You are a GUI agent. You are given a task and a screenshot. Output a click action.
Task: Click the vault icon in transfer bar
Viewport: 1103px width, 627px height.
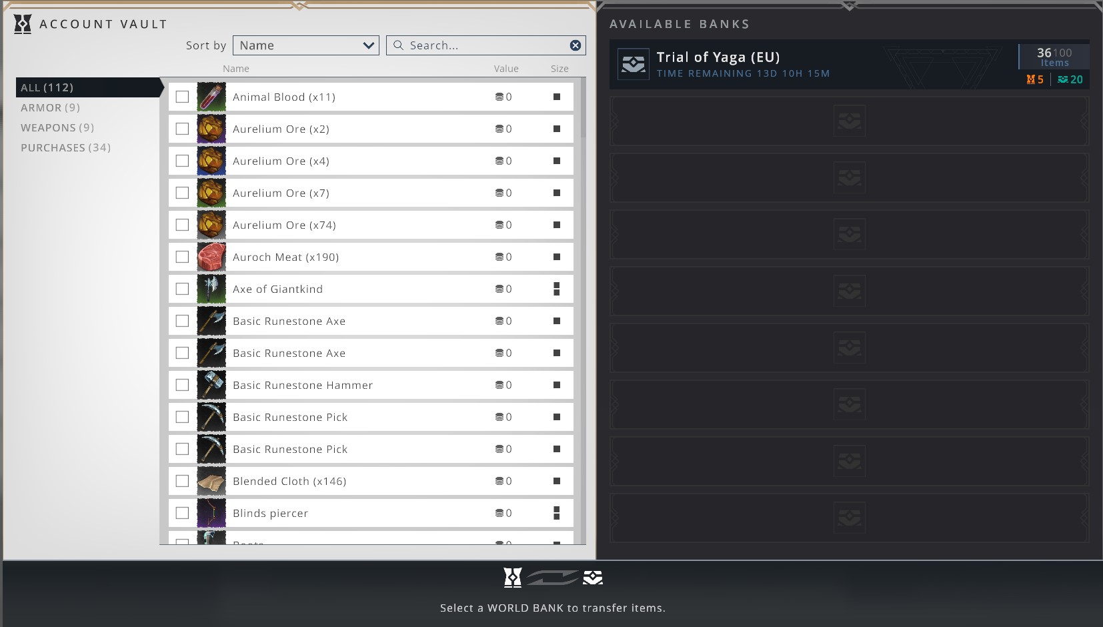pos(512,578)
